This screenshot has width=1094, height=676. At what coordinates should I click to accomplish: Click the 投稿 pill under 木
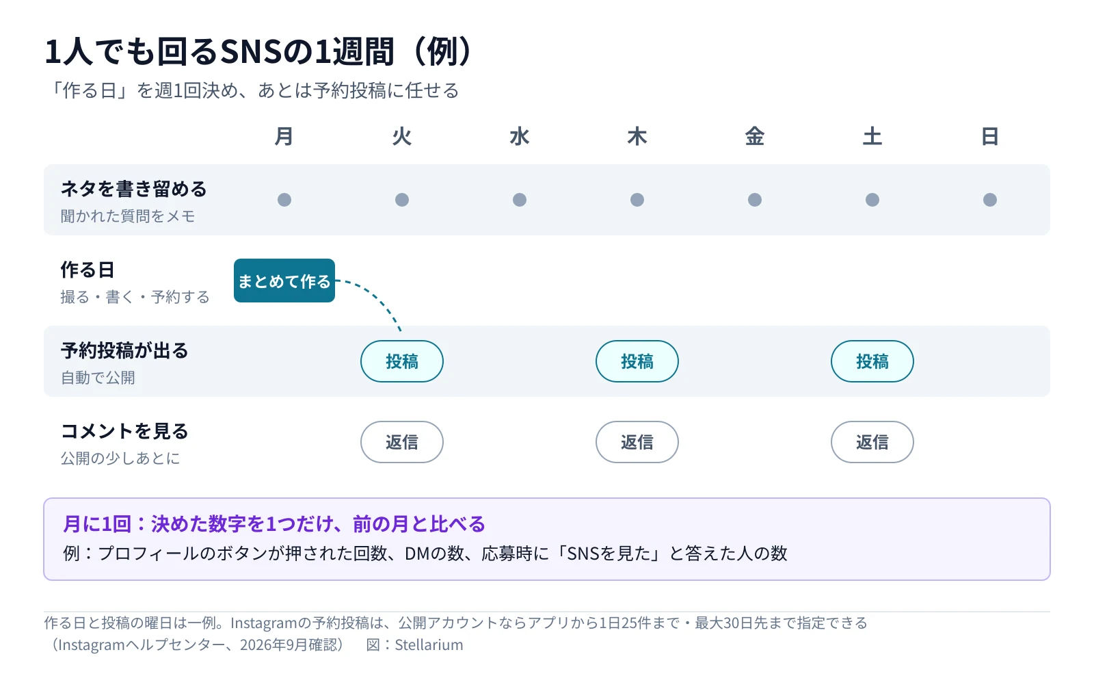637,361
